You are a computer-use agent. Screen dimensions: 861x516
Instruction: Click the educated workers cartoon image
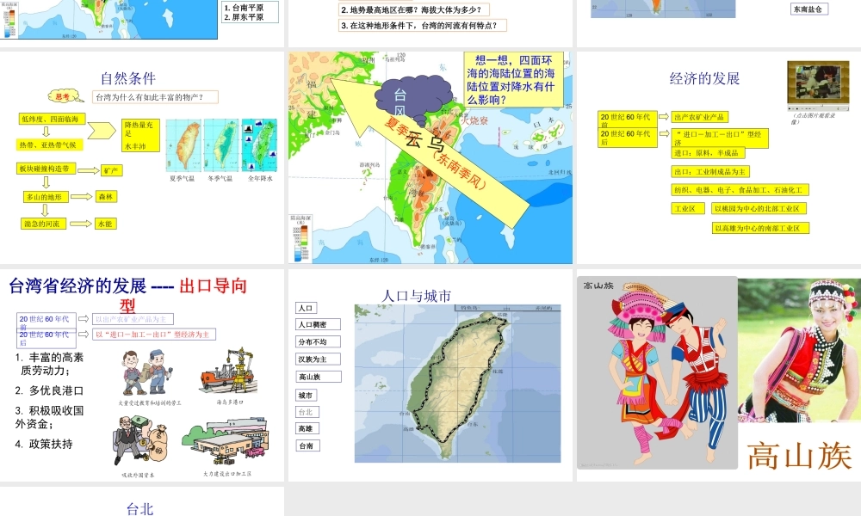tap(148, 373)
